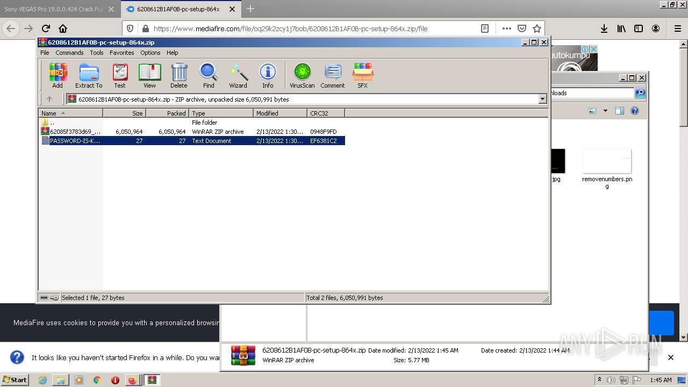The width and height of the screenshot is (688, 387).
Task: Open Windows Start menu
Action: [x=15, y=379]
